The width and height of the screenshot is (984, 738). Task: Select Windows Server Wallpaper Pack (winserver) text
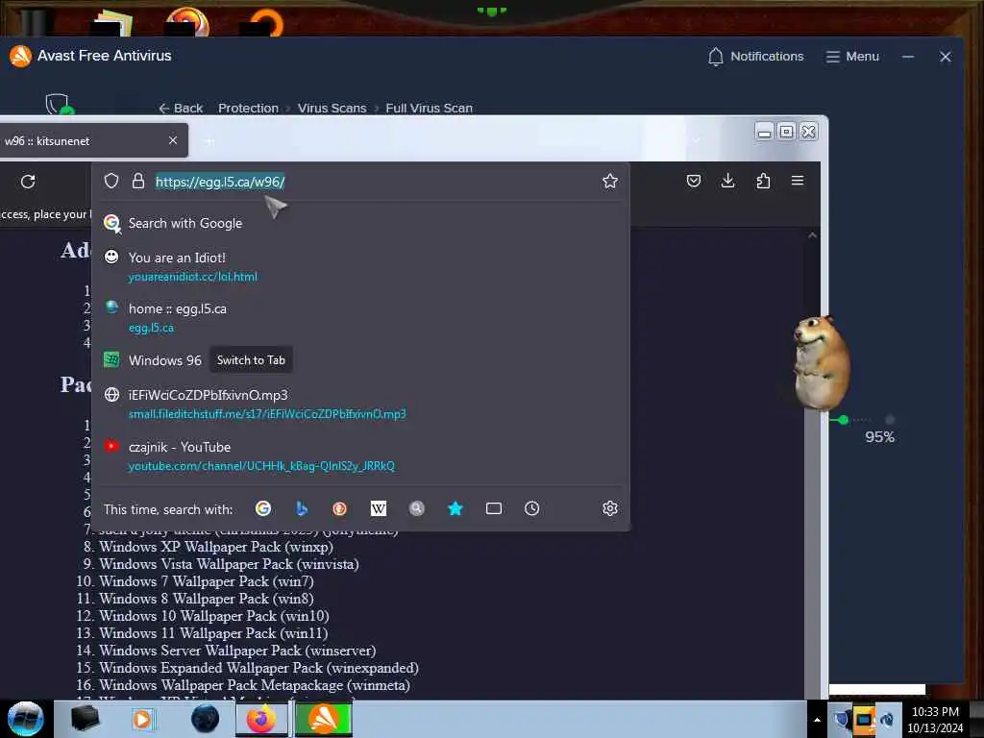[x=238, y=651]
